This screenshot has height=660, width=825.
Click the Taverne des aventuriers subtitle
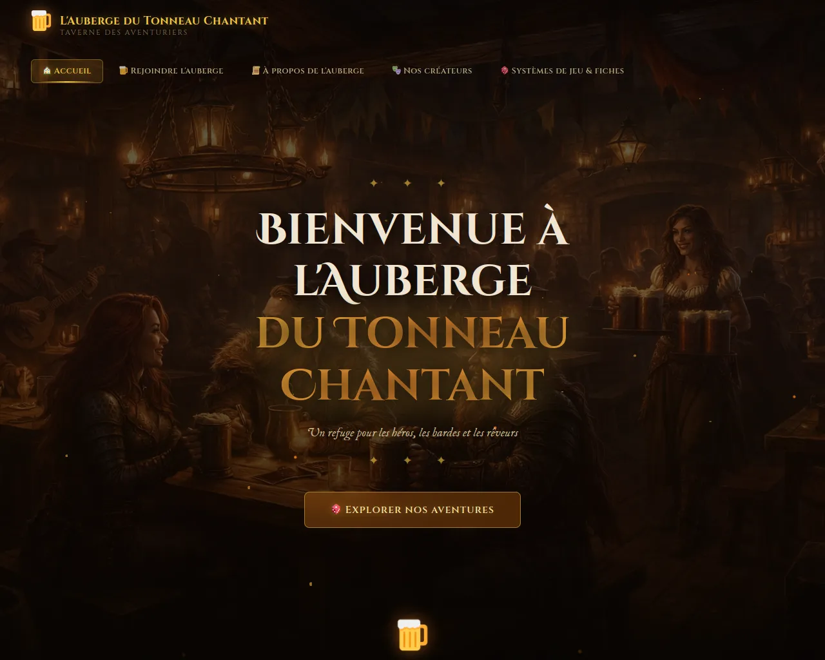[x=124, y=32]
